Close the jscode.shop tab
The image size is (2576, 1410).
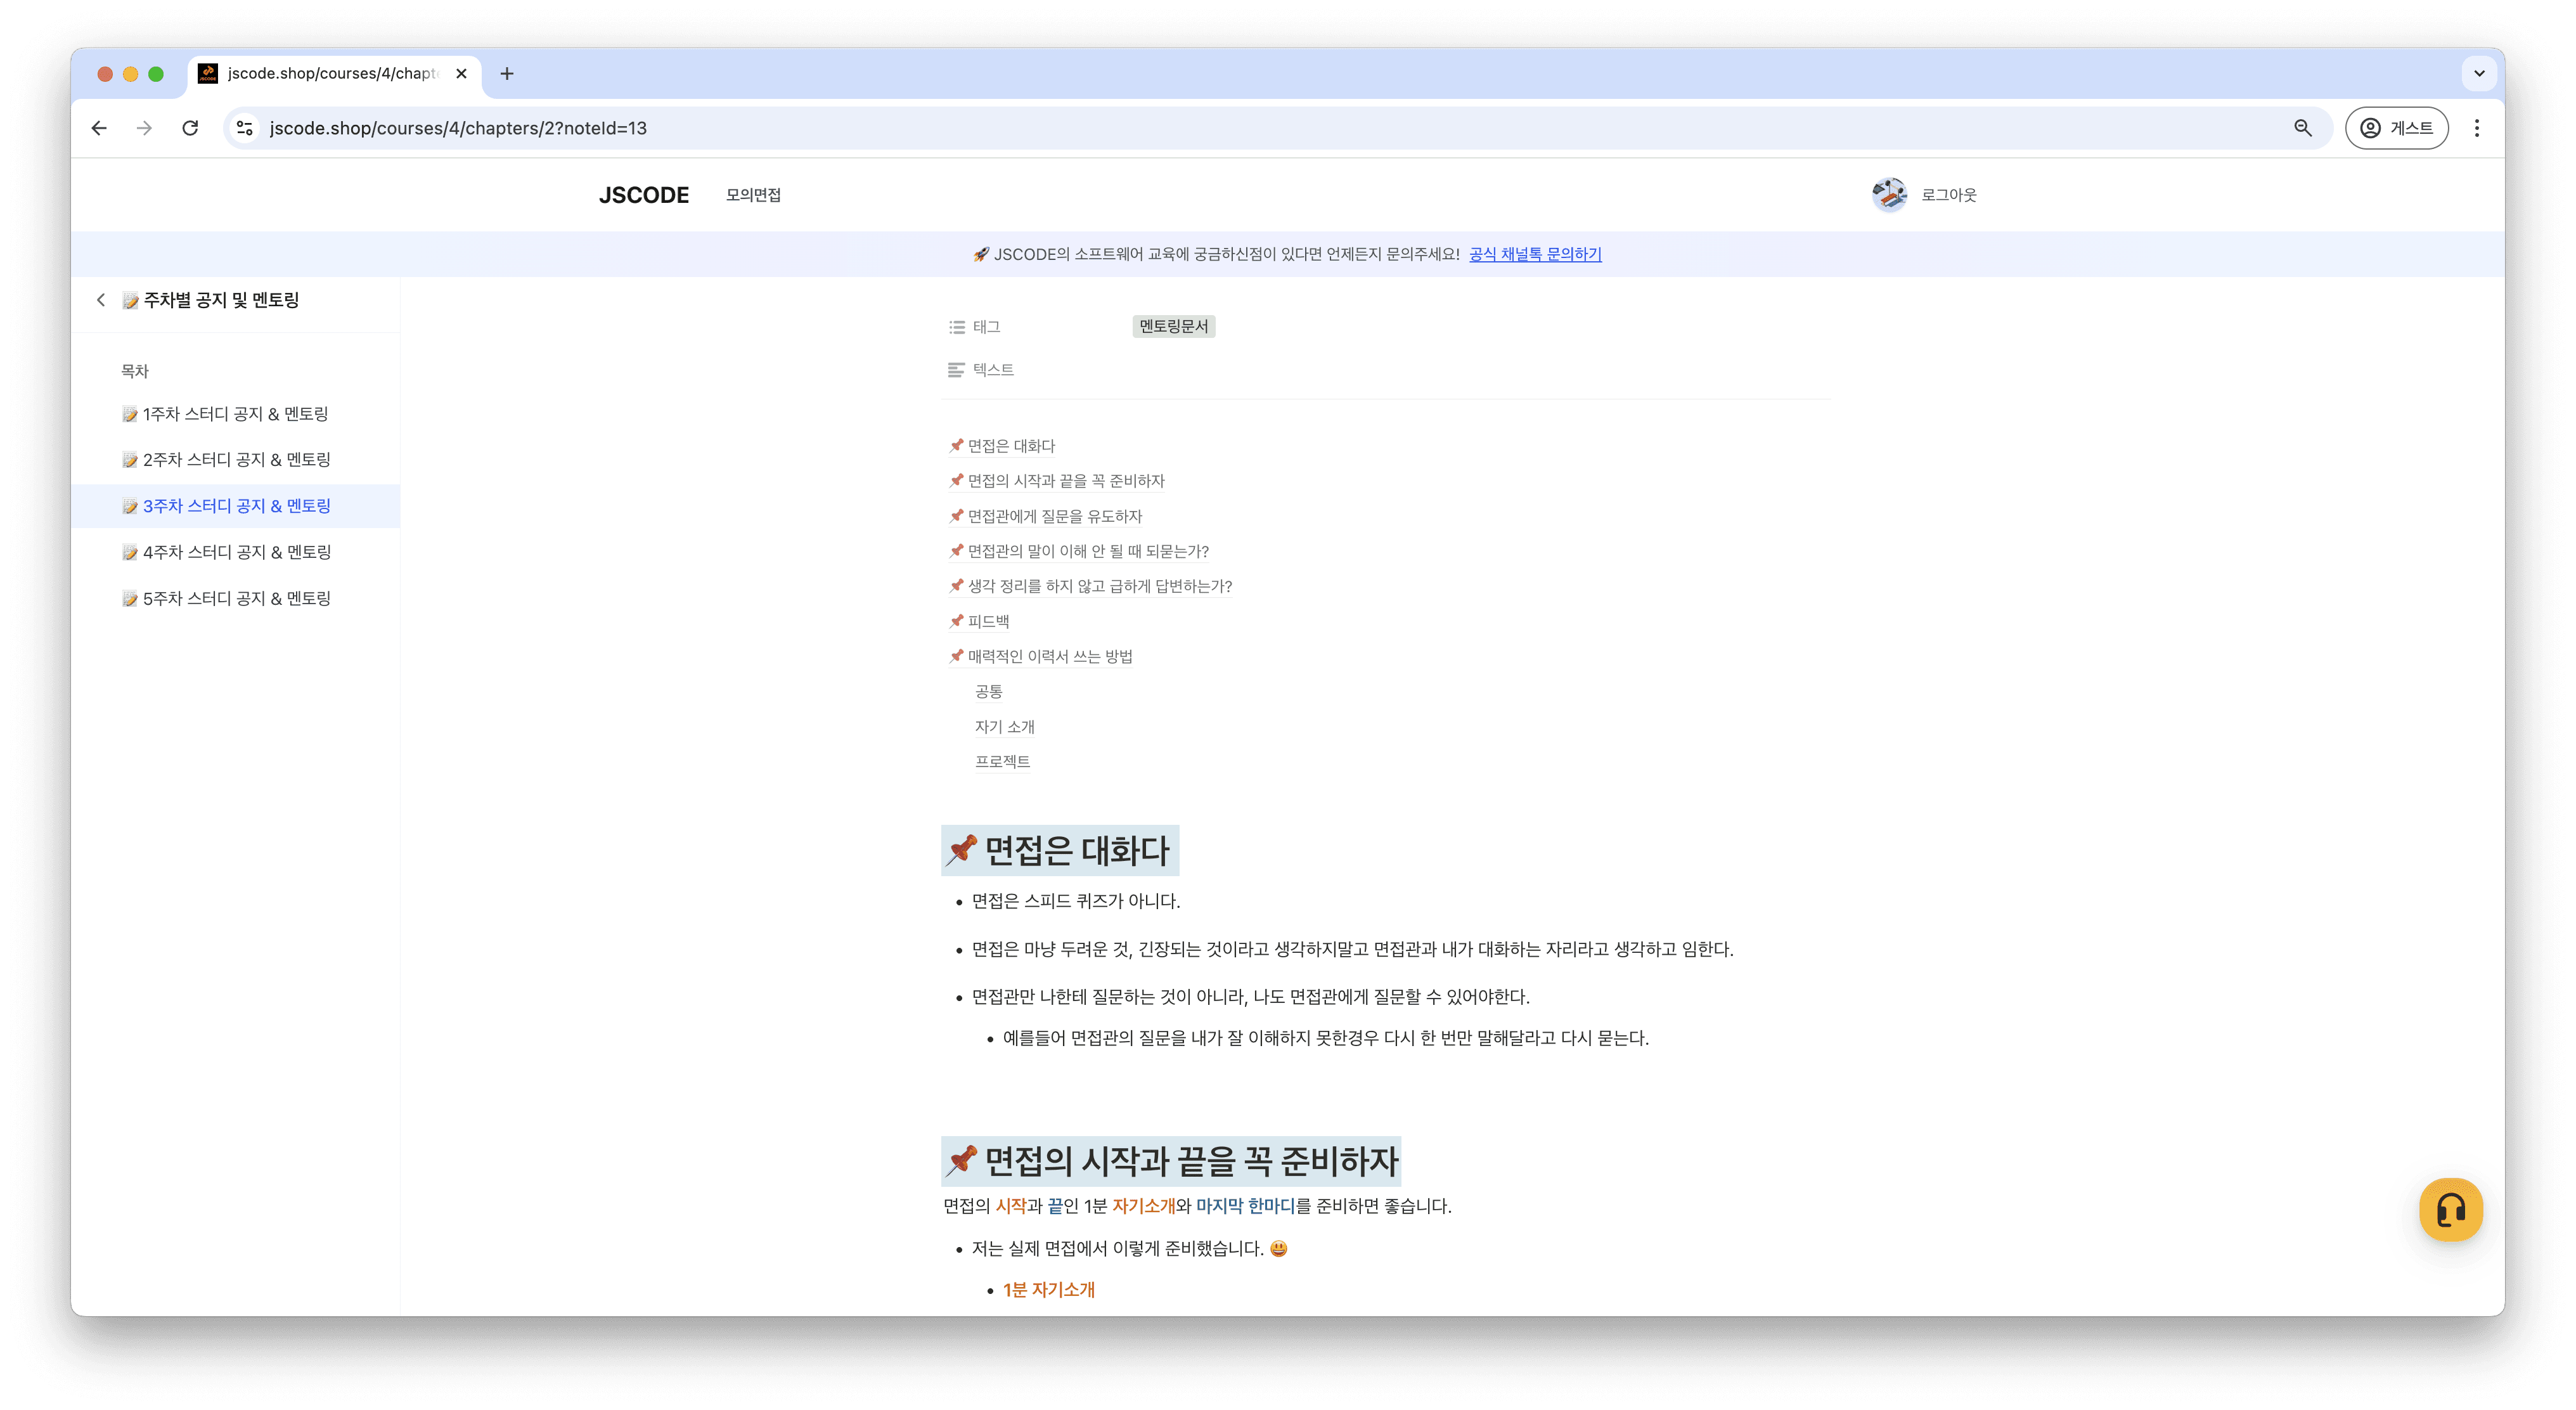tap(461, 73)
